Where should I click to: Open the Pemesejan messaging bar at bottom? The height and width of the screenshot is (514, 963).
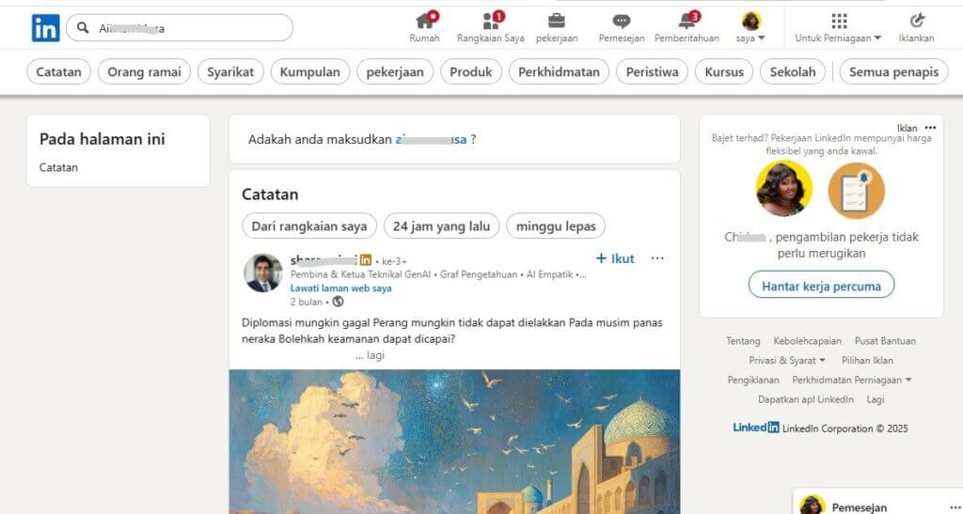(x=878, y=503)
